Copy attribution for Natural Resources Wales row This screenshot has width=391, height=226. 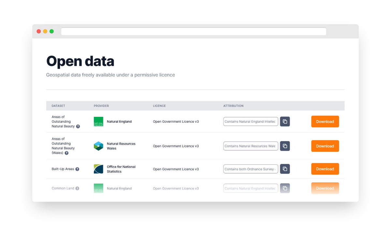(285, 146)
